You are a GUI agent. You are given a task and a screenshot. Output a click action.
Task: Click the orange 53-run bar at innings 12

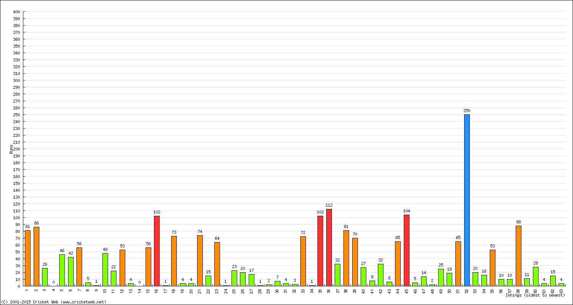click(122, 268)
